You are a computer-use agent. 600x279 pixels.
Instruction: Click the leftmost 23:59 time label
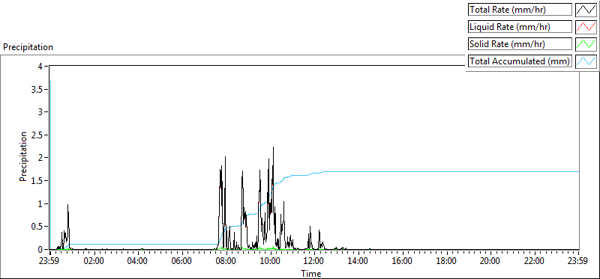tap(49, 261)
